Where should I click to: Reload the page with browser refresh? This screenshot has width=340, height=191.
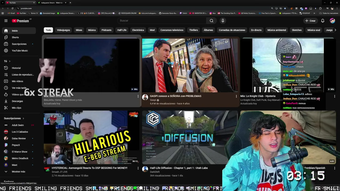pos(12,8)
